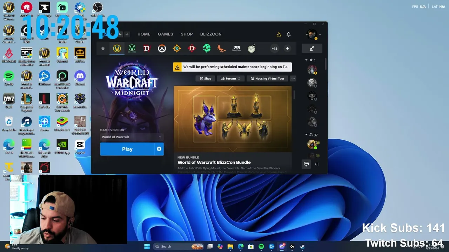Go forward with the launcher's right arrow
Viewport: 449px width, 252px height.
pyautogui.click(x=127, y=34)
